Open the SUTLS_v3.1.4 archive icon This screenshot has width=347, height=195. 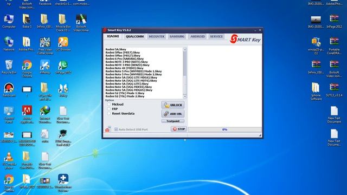coord(334,88)
